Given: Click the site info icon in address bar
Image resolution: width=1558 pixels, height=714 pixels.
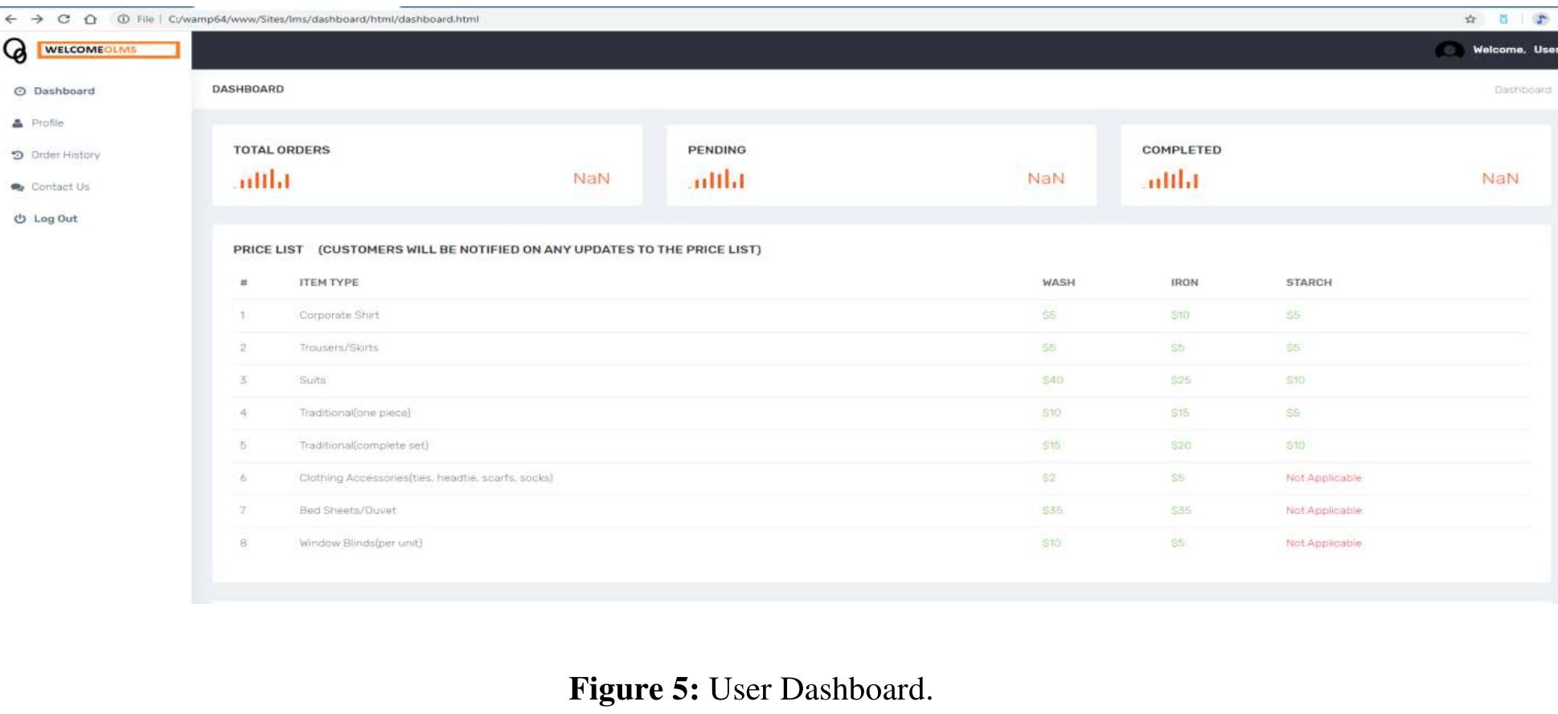Looking at the screenshot, I should (x=123, y=18).
